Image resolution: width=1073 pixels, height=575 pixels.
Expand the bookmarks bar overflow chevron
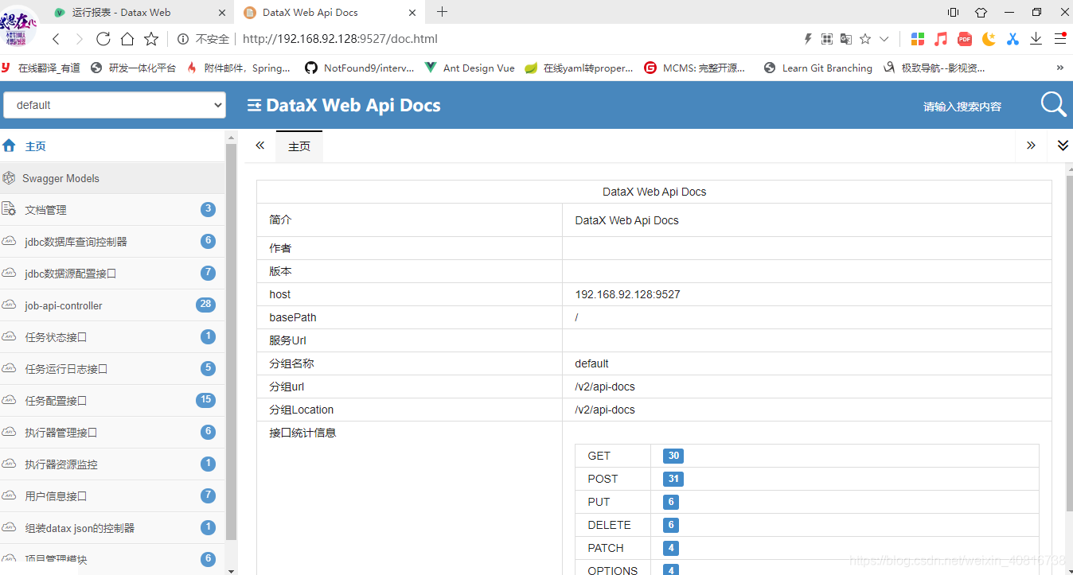[x=1059, y=68]
